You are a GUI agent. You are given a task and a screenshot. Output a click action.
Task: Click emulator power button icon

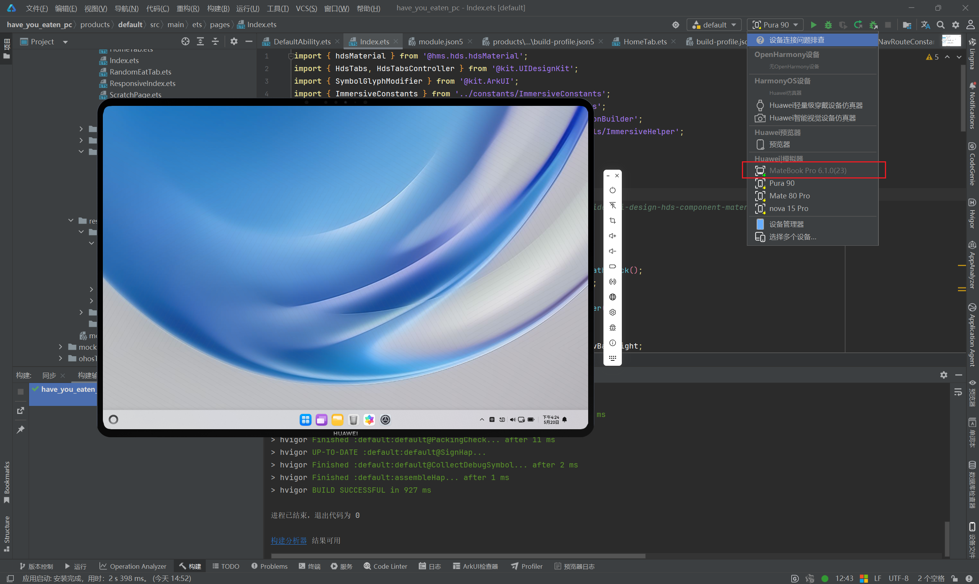(x=613, y=190)
